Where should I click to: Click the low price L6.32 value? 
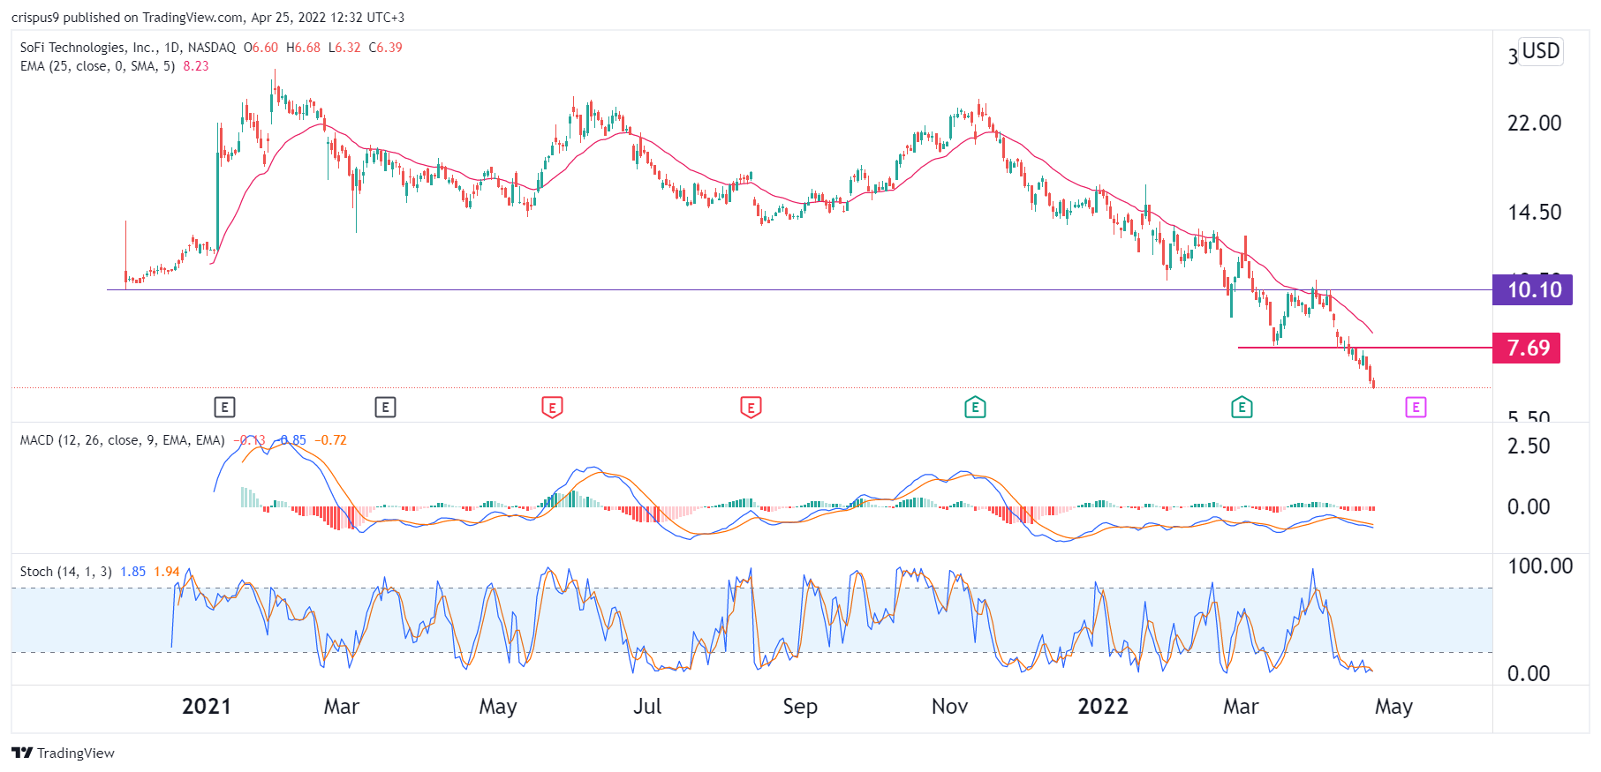pyautogui.click(x=344, y=48)
